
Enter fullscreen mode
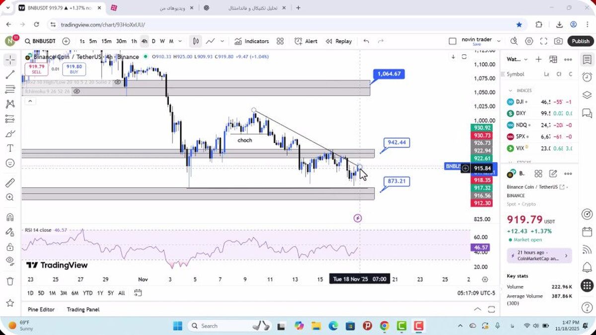tap(544, 41)
